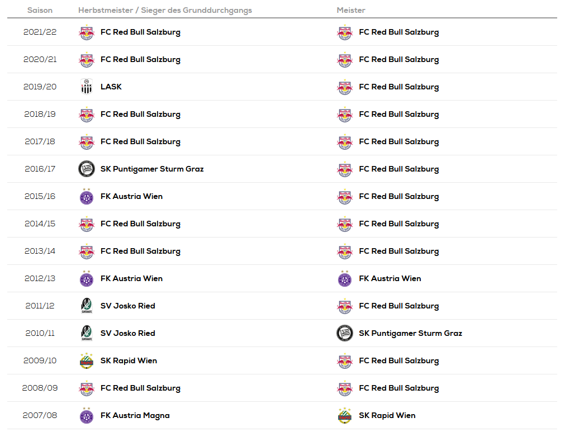Click season cell 2019/20
The width and height of the screenshot is (565, 432).
point(40,87)
